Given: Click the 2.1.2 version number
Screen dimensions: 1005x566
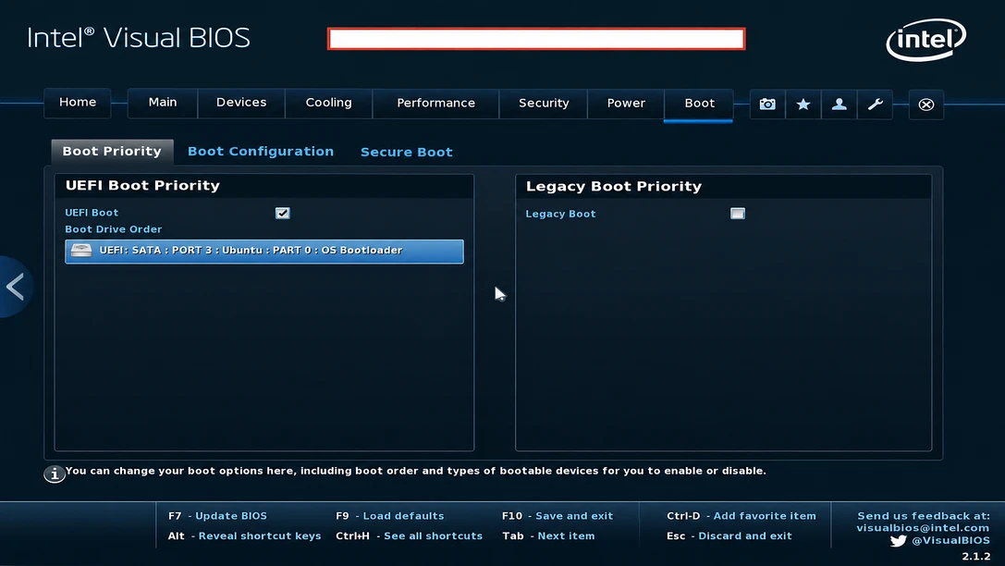Looking at the screenshot, I should coord(975,556).
